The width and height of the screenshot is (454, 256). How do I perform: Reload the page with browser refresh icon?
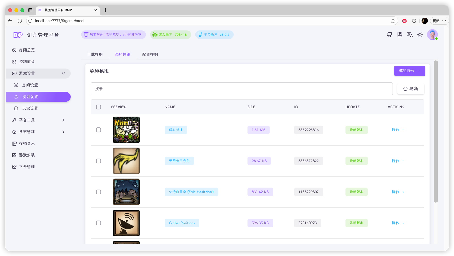(20, 21)
